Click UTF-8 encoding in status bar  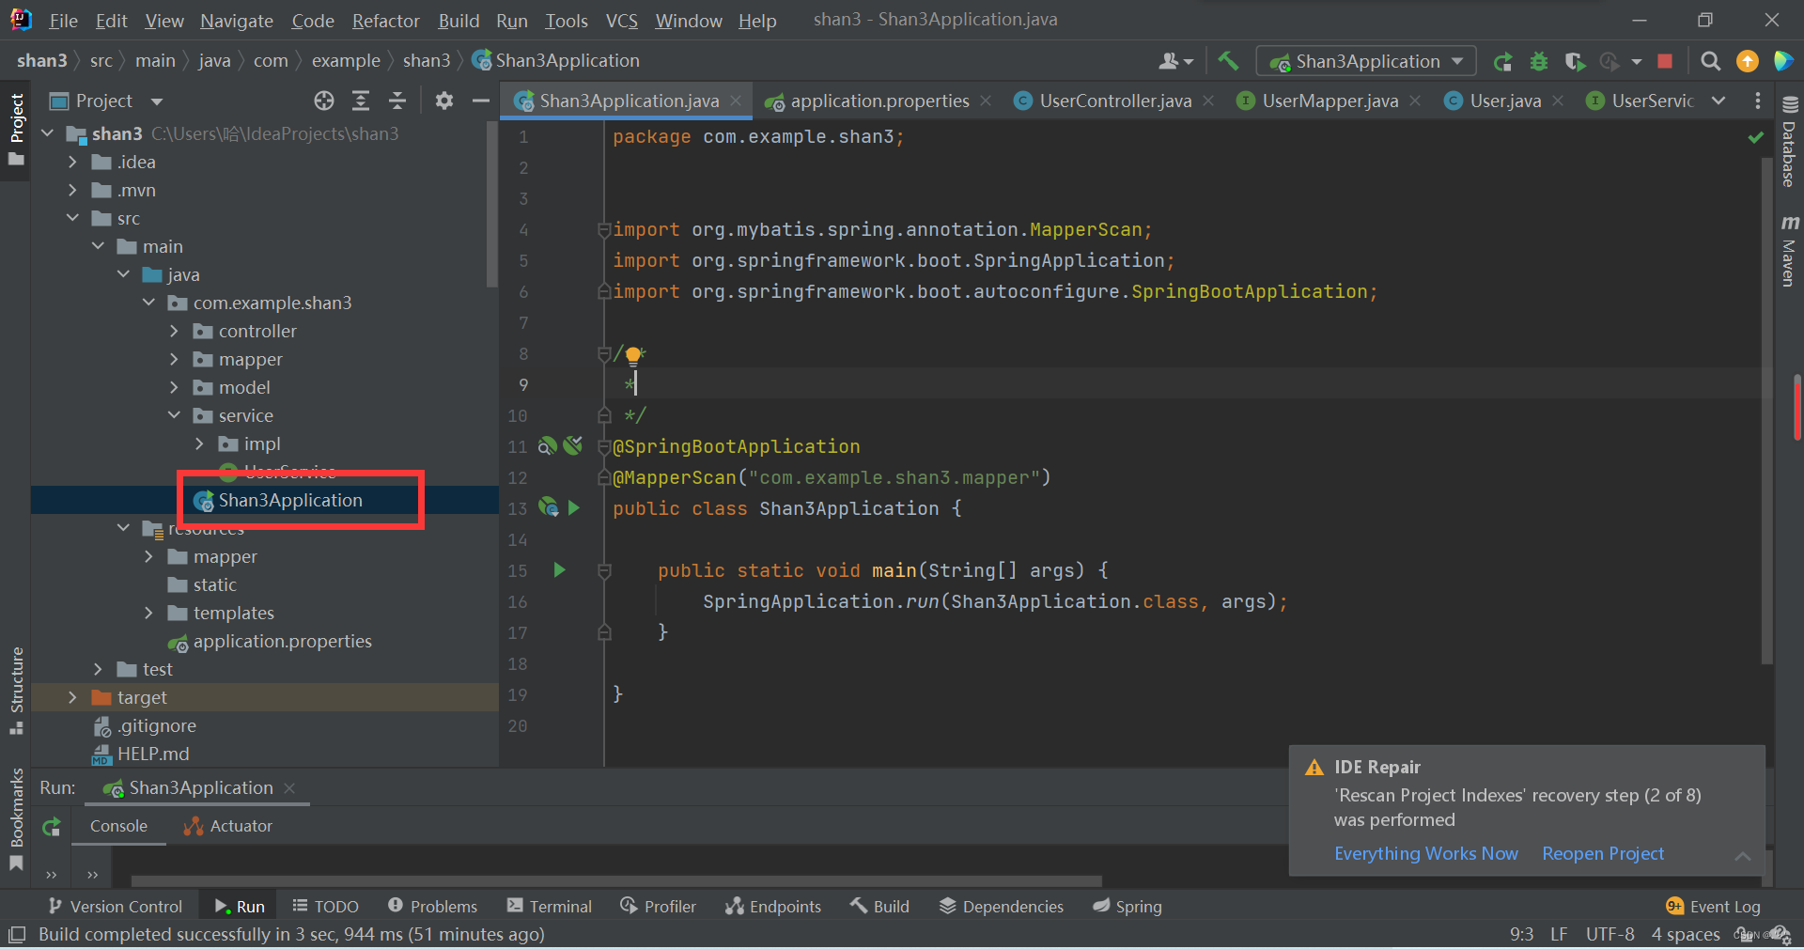tap(1610, 935)
